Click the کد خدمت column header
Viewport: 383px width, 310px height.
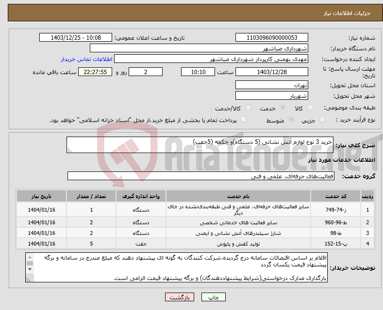click(x=336, y=196)
